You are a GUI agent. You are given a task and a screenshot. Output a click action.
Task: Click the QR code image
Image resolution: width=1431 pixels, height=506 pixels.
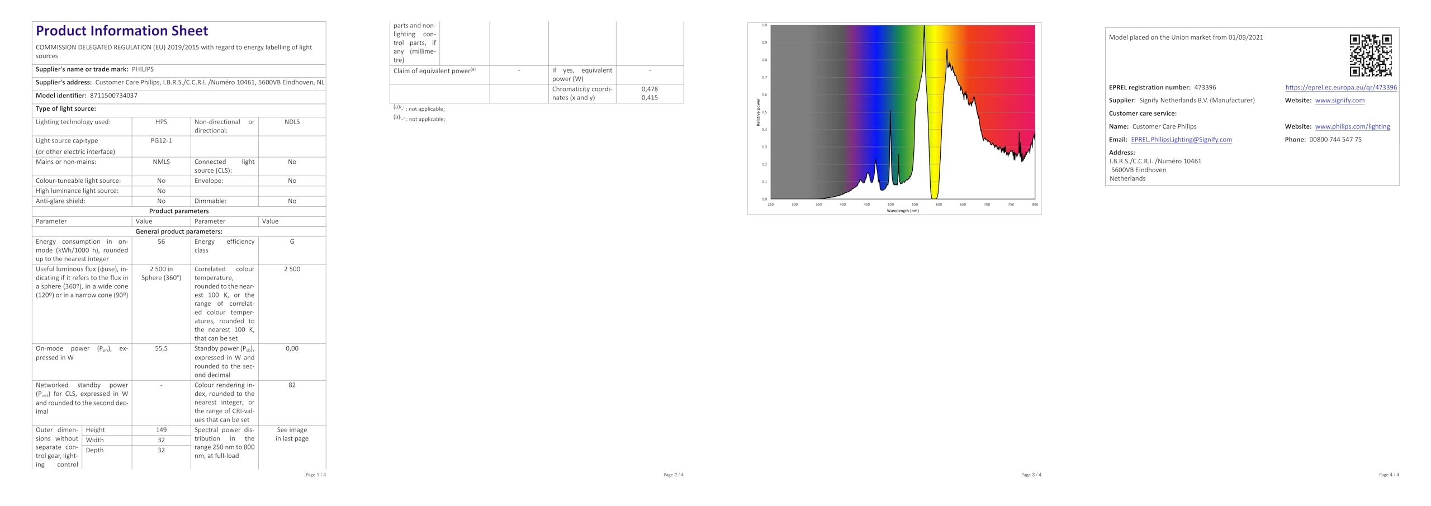click(x=1370, y=55)
